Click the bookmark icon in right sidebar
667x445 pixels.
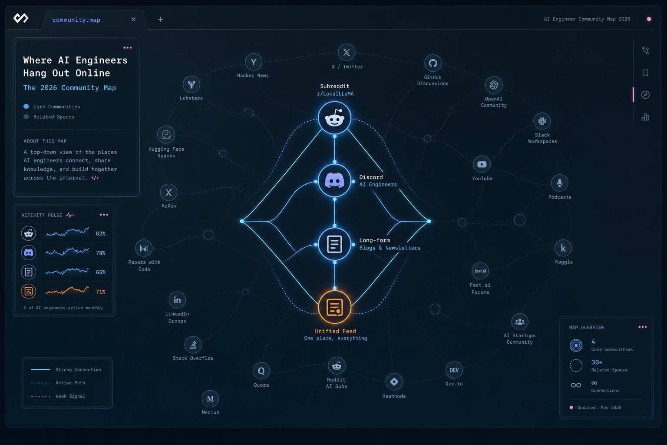pos(645,73)
